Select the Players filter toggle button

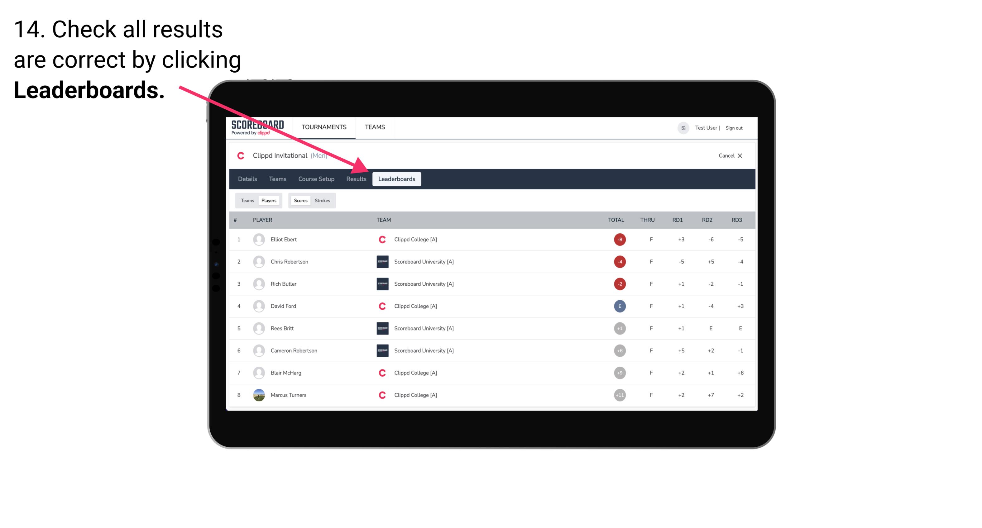point(269,200)
